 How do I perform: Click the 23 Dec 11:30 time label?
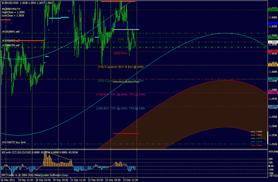(131, 180)
